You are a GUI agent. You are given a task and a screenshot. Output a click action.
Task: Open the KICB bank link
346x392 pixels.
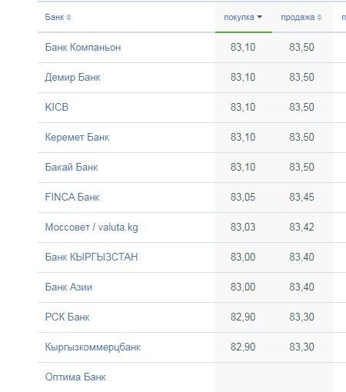[x=57, y=108]
